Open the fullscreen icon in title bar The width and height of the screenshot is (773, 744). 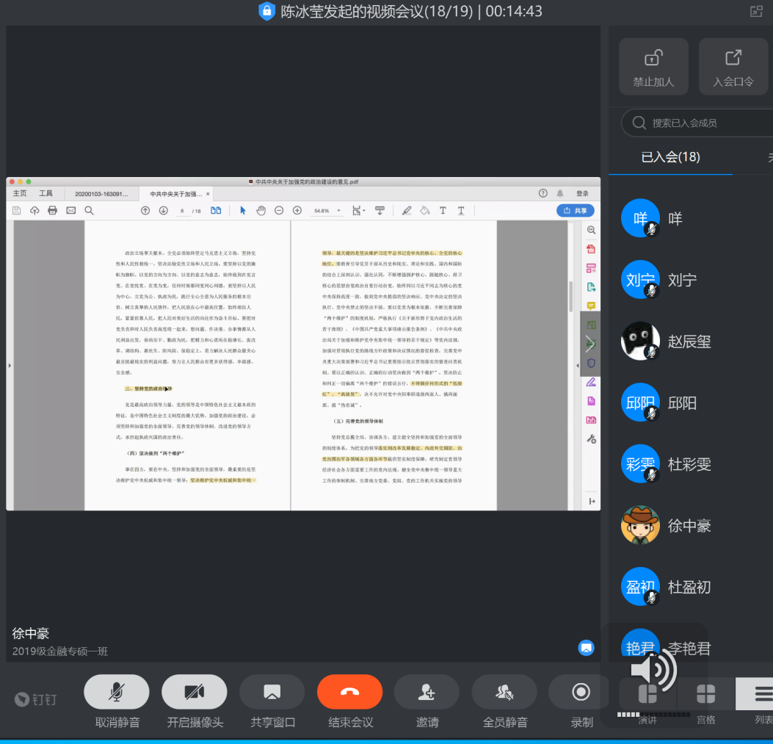(755, 11)
